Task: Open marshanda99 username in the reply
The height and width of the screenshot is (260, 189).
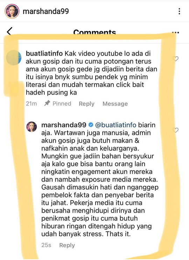Action: 64,125
